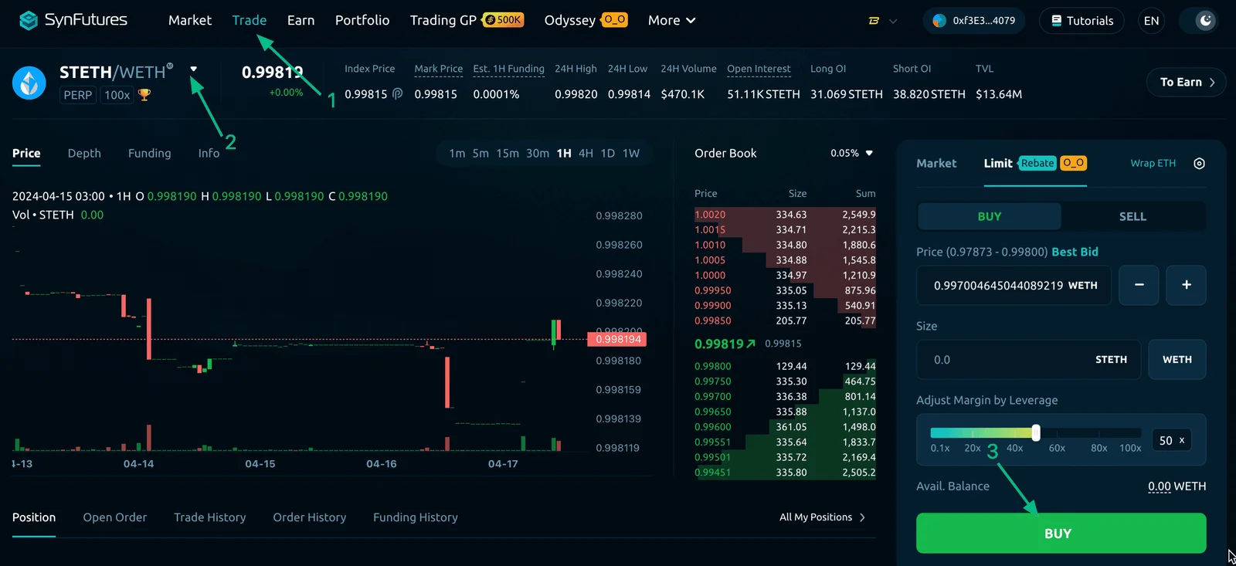This screenshot has width=1236, height=566.
Task: Select the Limit order tab
Action: pos(997,163)
